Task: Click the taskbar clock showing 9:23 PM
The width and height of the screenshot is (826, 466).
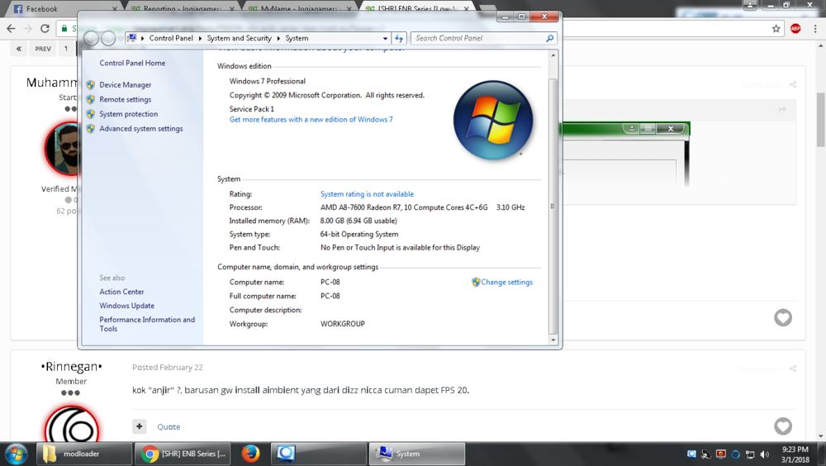Action: click(795, 454)
